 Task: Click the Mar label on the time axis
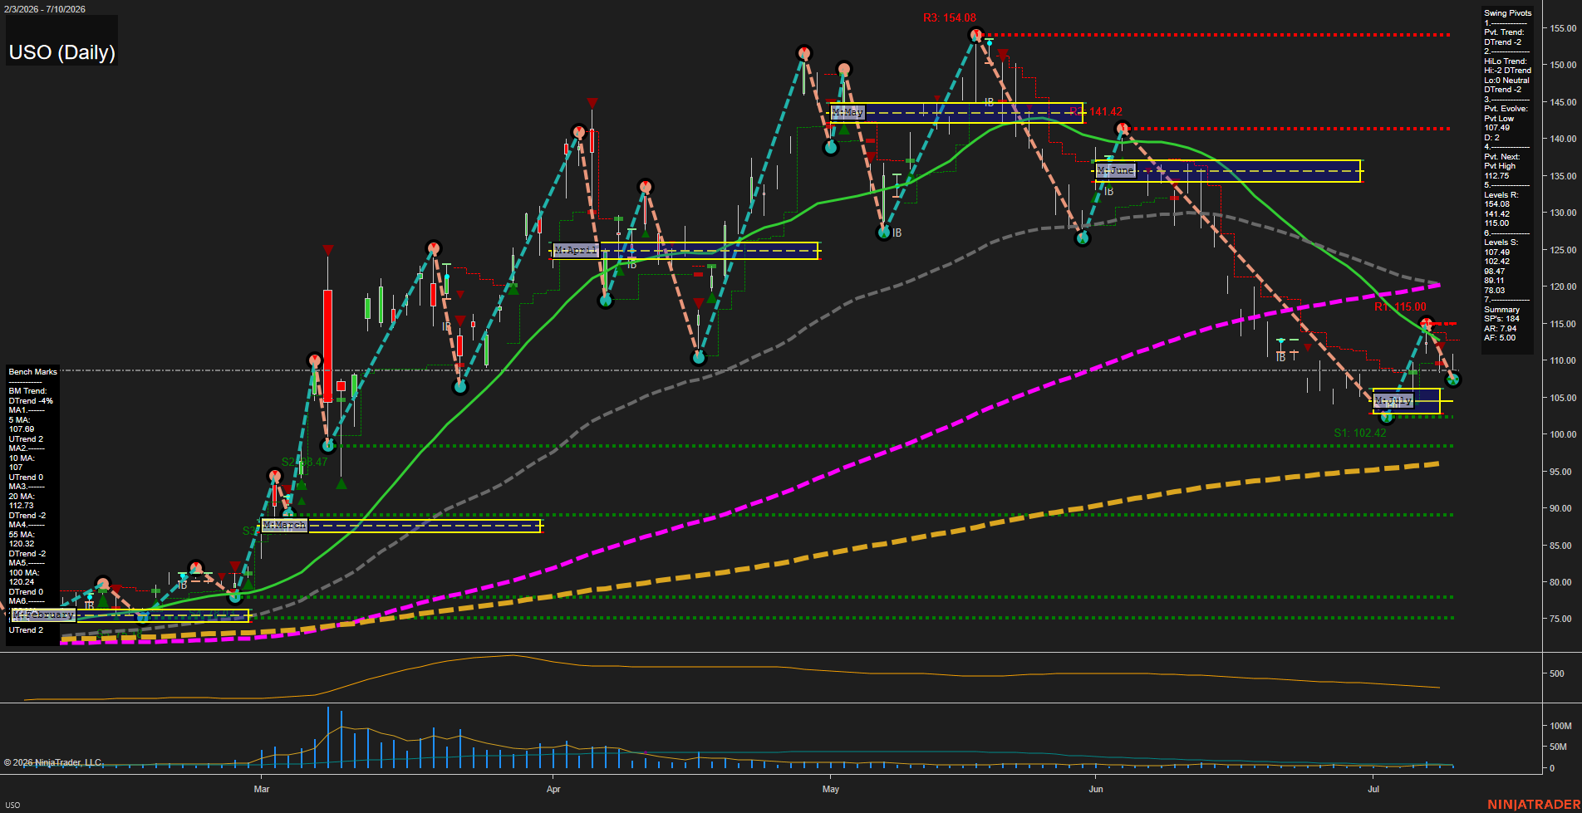tap(262, 789)
